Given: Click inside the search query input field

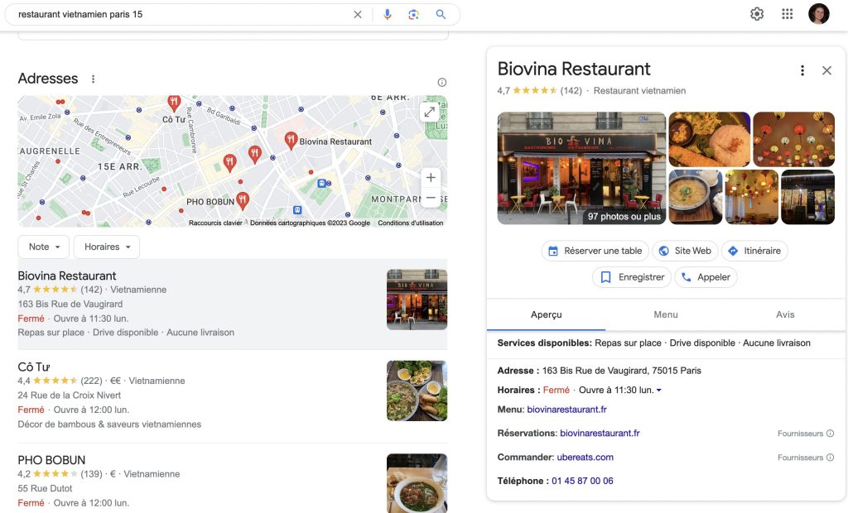Looking at the screenshot, I should [184, 15].
